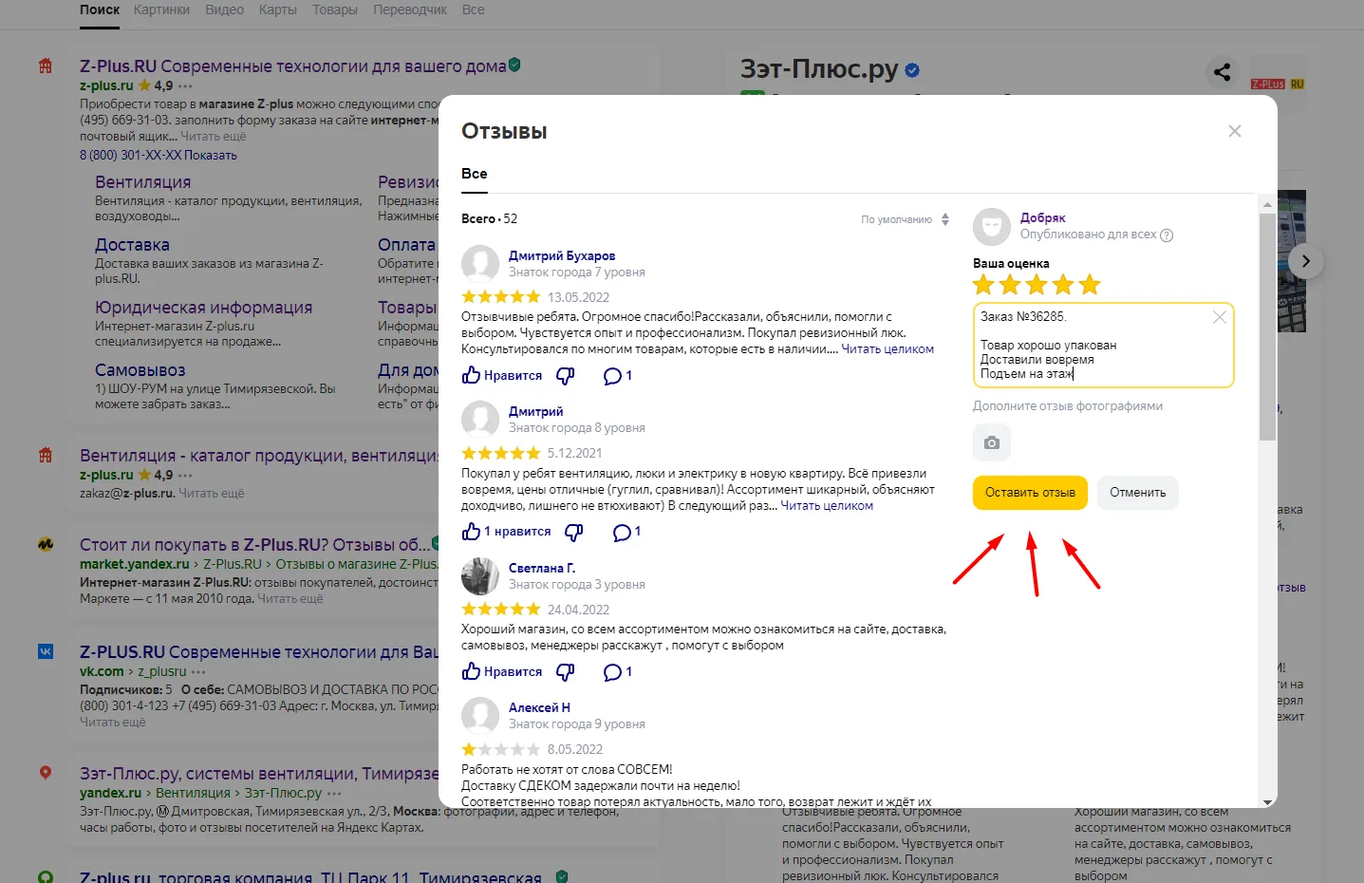
Task: Click thumbs-down icon under Дмитрий Бухаров's review
Action: [x=566, y=376]
